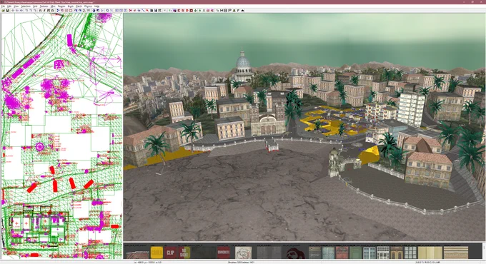
Task: Select the red brick door texture thumbnail
Action: (342, 253)
